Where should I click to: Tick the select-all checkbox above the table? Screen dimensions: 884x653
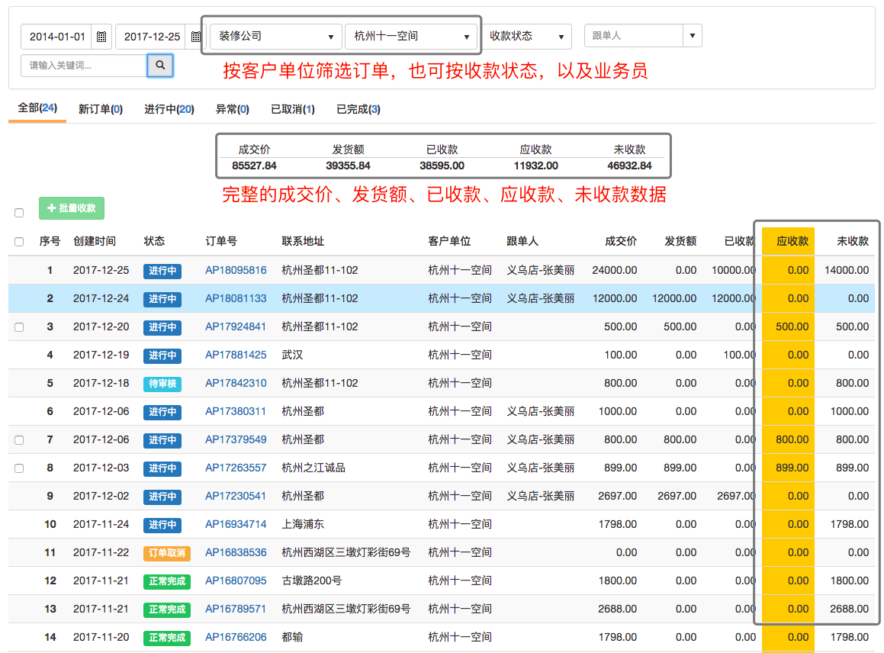[19, 213]
